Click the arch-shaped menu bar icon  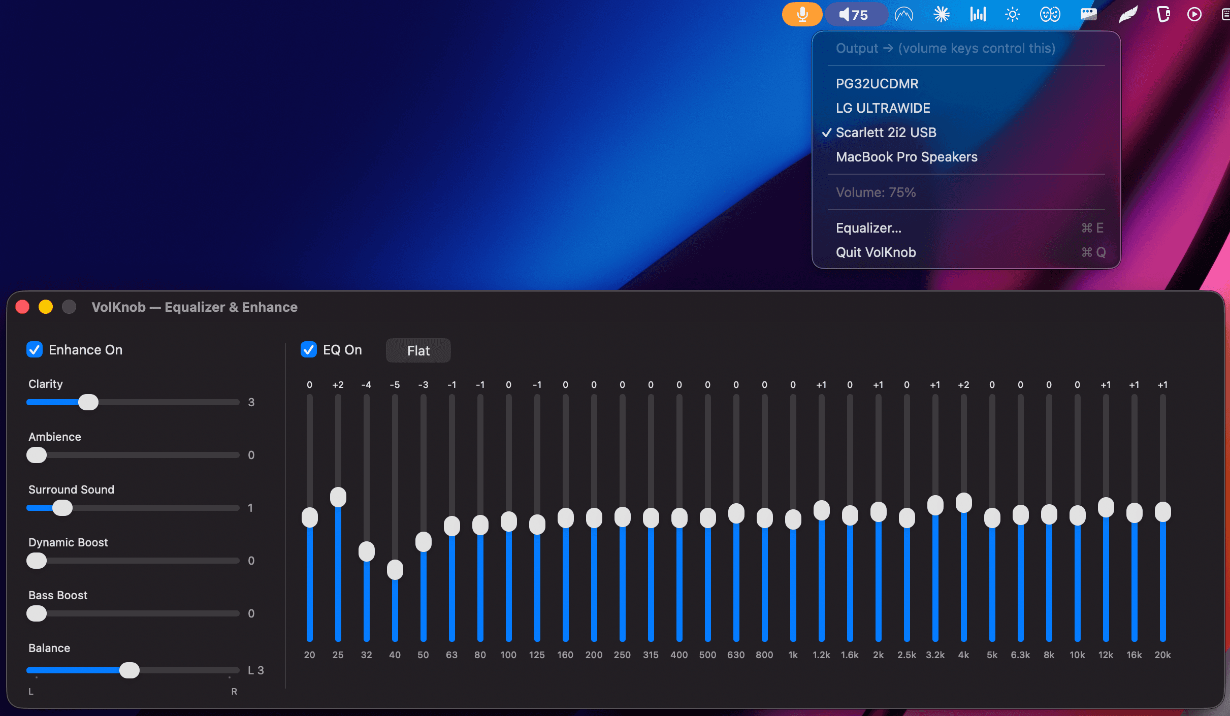point(904,14)
